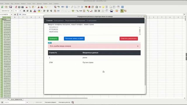
Task: Open the font name dropdown
Action: pyautogui.click(x=12, y=11)
